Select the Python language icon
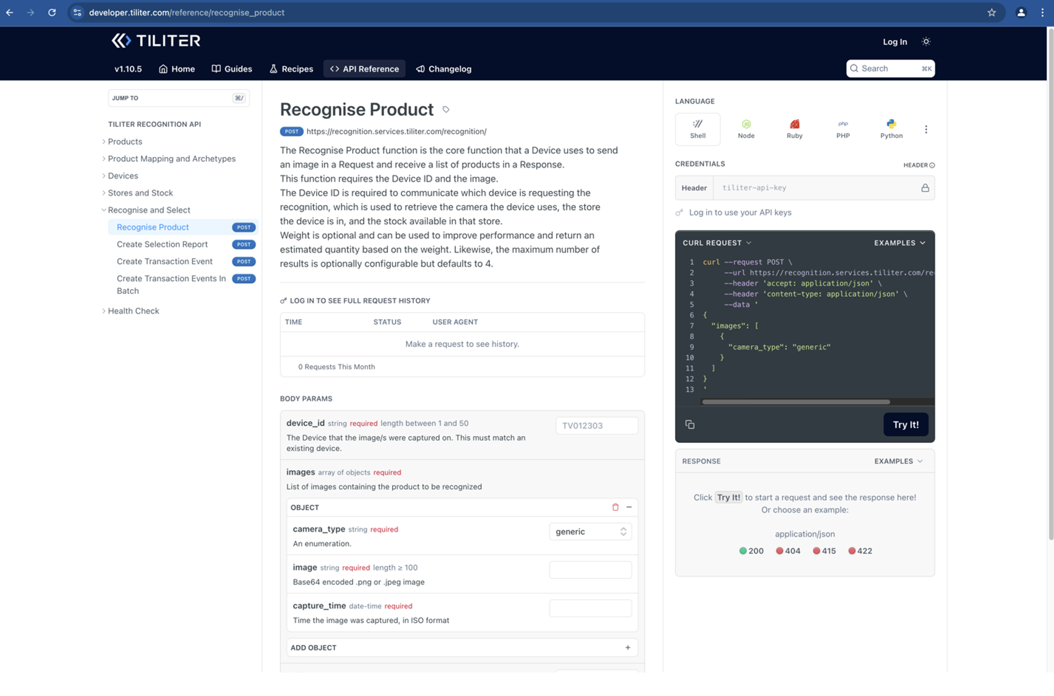Viewport: 1054px width, 696px height. coord(891,129)
